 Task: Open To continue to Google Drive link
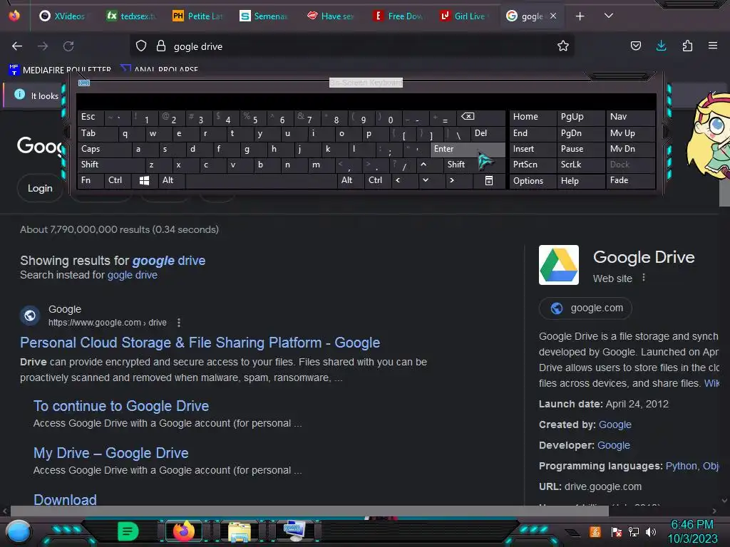coord(121,406)
